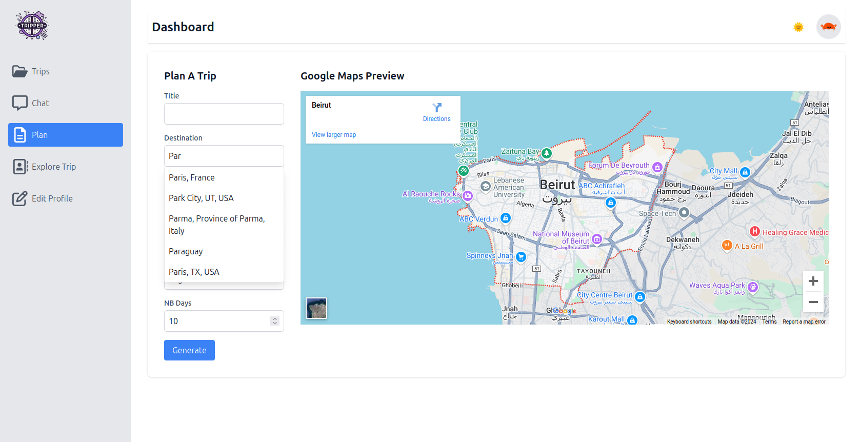Screen dimensions: 860x442
Task: Click the National Museum of Beirut marker
Action: (597, 239)
